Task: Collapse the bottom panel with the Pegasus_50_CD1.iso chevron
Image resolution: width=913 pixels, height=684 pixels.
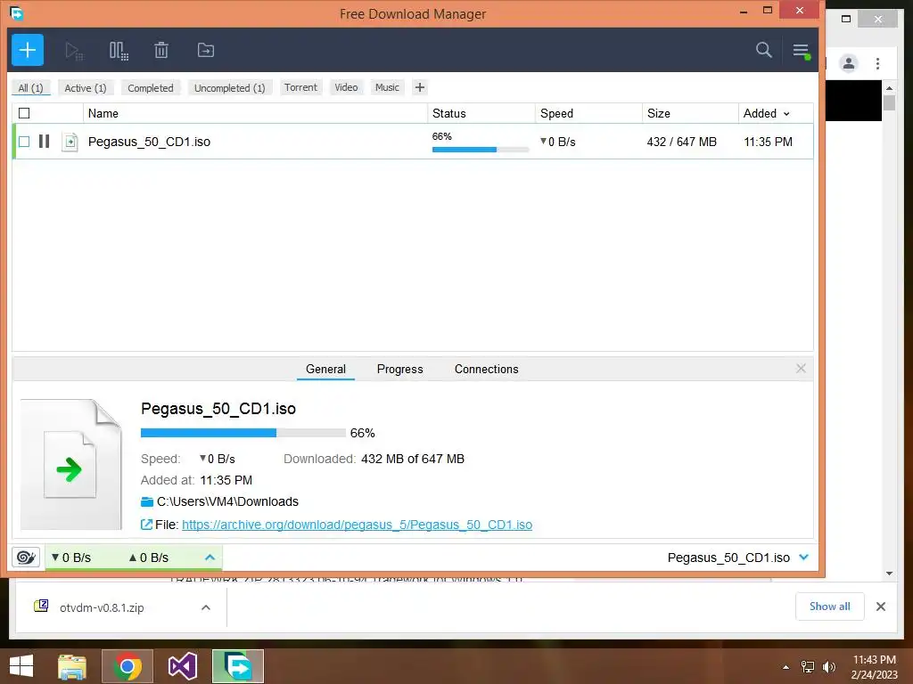Action: click(x=804, y=558)
